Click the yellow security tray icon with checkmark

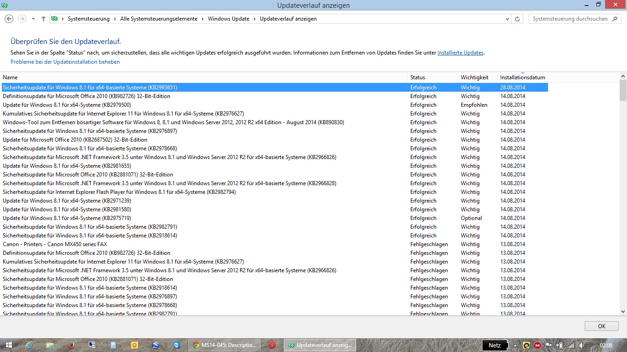[527, 345]
